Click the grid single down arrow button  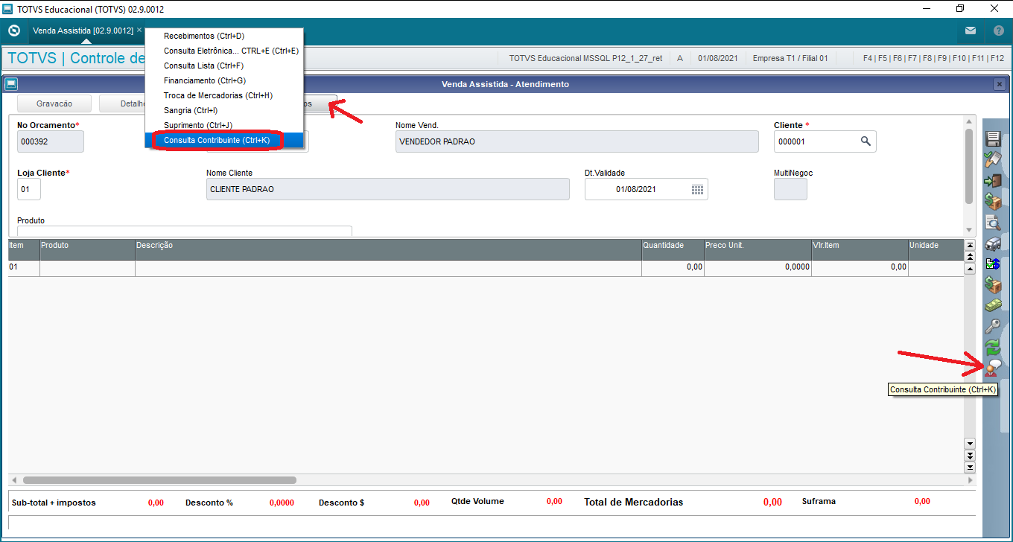[970, 444]
